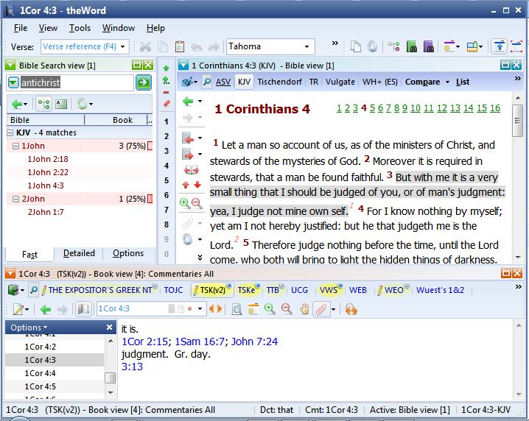Screen dimensions: 529x421
Task: Select the Vulgate Bible version tab
Action: coord(340,82)
